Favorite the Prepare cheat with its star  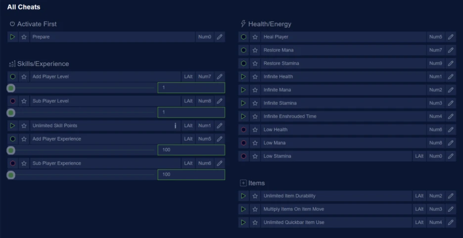(x=24, y=37)
